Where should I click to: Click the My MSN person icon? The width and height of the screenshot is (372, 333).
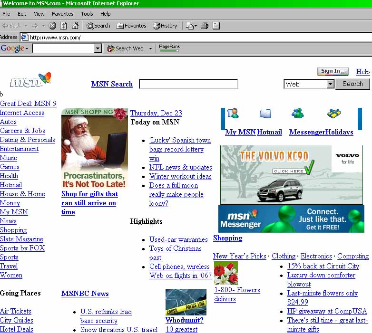click(234, 113)
